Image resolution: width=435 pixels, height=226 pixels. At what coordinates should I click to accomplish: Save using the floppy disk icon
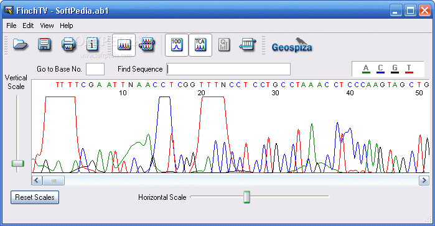44,44
